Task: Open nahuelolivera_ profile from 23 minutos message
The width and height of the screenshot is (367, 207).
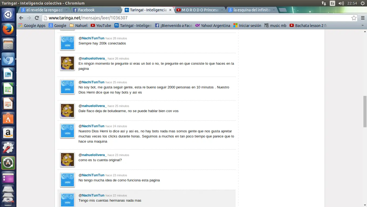Action: pyautogui.click(x=94, y=155)
